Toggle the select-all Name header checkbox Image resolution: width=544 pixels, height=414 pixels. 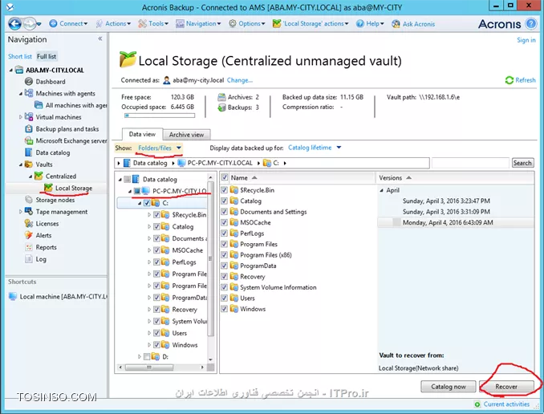225,177
